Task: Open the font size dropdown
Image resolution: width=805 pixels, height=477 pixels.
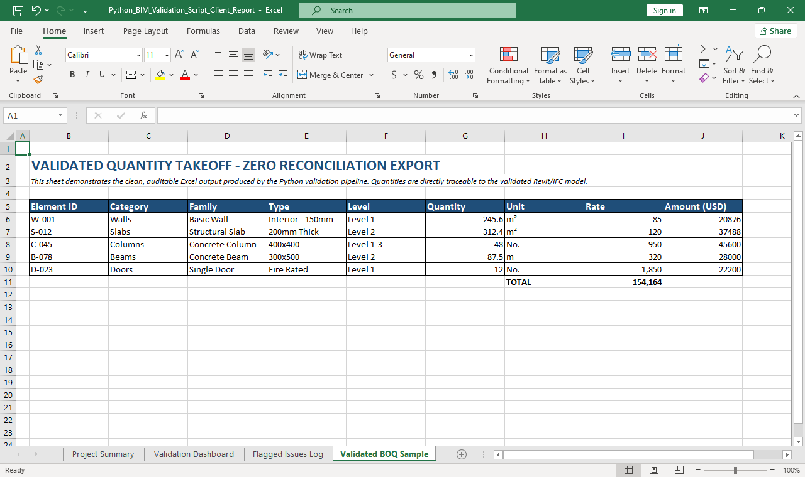Action: (x=167, y=55)
